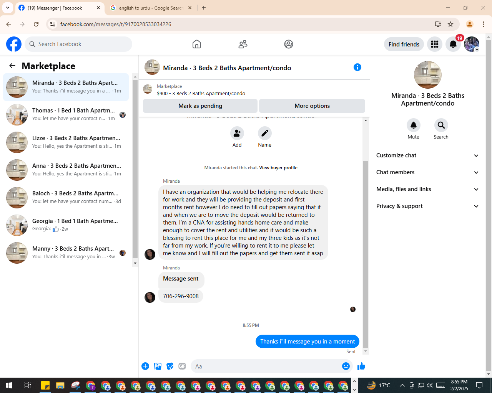The width and height of the screenshot is (492, 393).
Task: Open View buyer profile link
Action: pyautogui.click(x=278, y=168)
